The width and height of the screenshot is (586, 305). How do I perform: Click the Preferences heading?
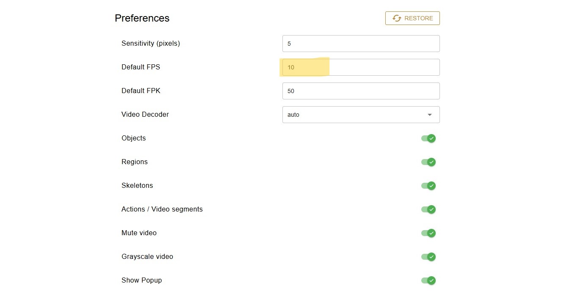142,18
